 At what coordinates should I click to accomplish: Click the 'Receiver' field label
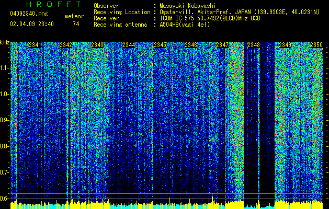[106, 18]
